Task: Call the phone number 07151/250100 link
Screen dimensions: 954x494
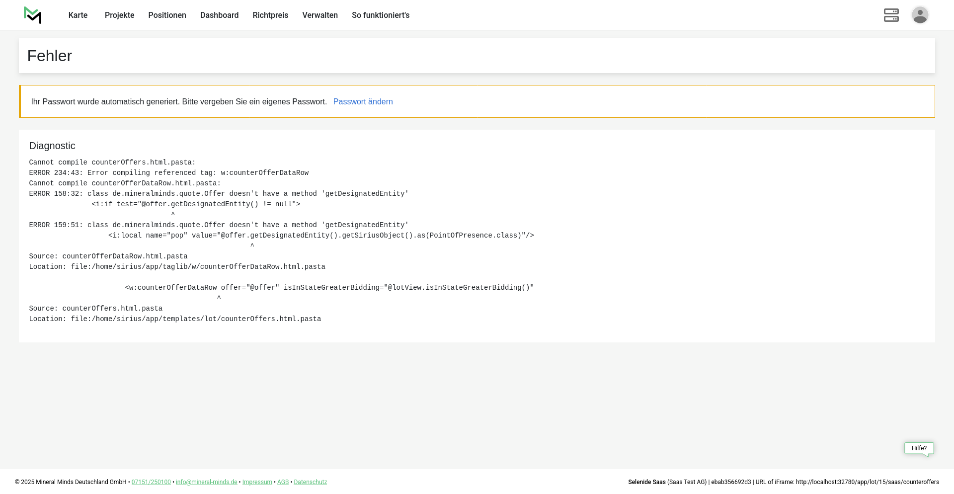Action: click(151, 482)
